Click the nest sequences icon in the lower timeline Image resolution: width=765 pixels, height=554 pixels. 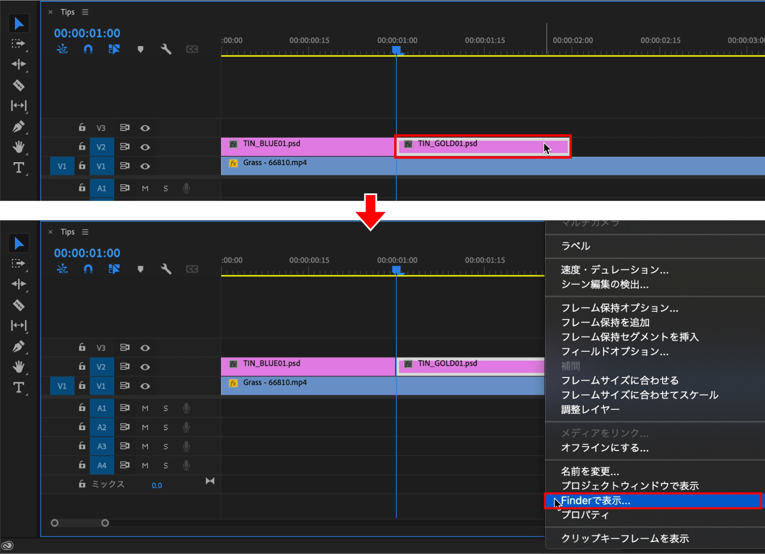62,269
